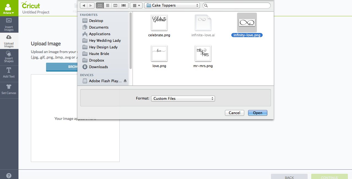Select the mr-mrs.png thumbnail
Viewport: 352px width, 179px height.
coord(203,54)
